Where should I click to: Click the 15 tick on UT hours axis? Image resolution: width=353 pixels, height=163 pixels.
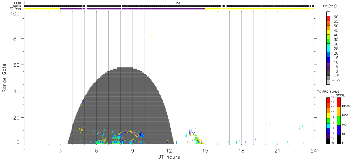(x=205, y=150)
